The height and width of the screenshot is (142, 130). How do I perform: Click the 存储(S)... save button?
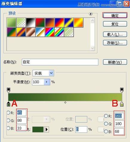(115, 43)
